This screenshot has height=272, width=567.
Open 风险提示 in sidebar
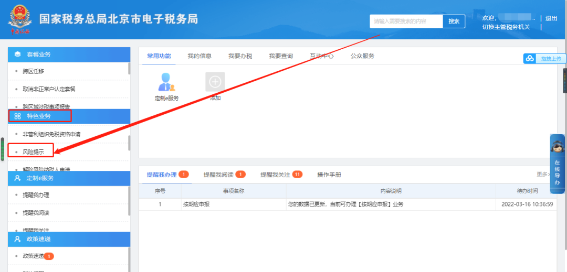pos(33,152)
